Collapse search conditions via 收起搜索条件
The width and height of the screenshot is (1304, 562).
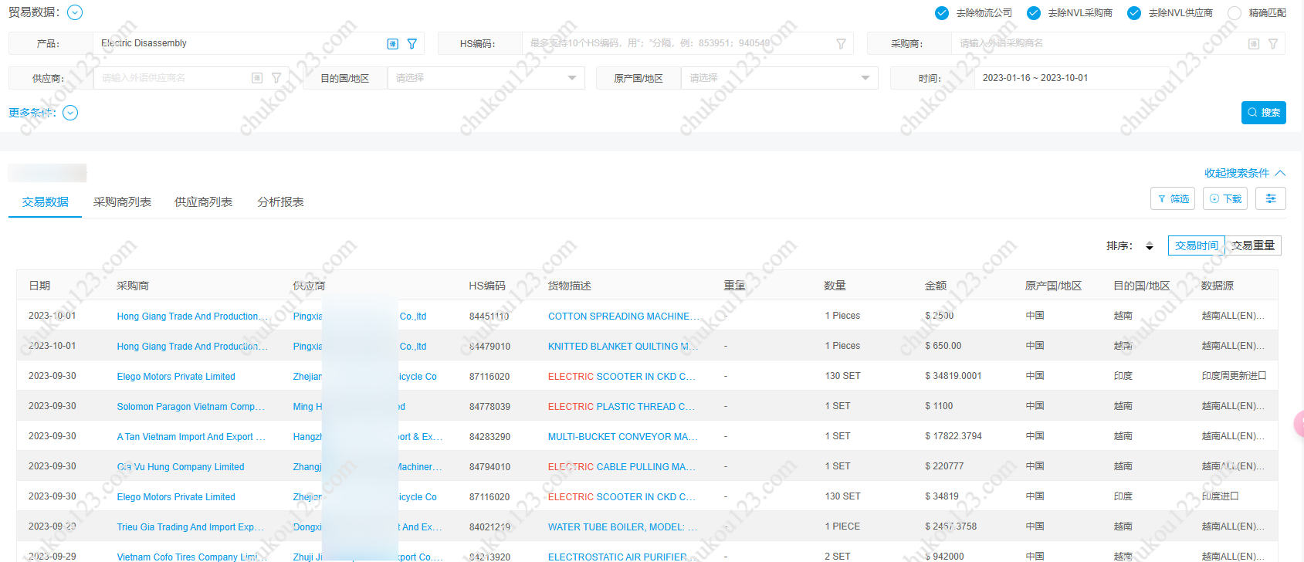[x=1245, y=173]
